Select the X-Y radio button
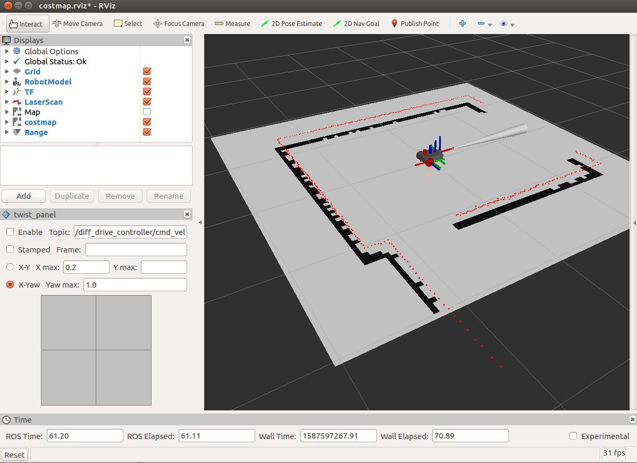This screenshot has height=463, width=637. [x=10, y=267]
